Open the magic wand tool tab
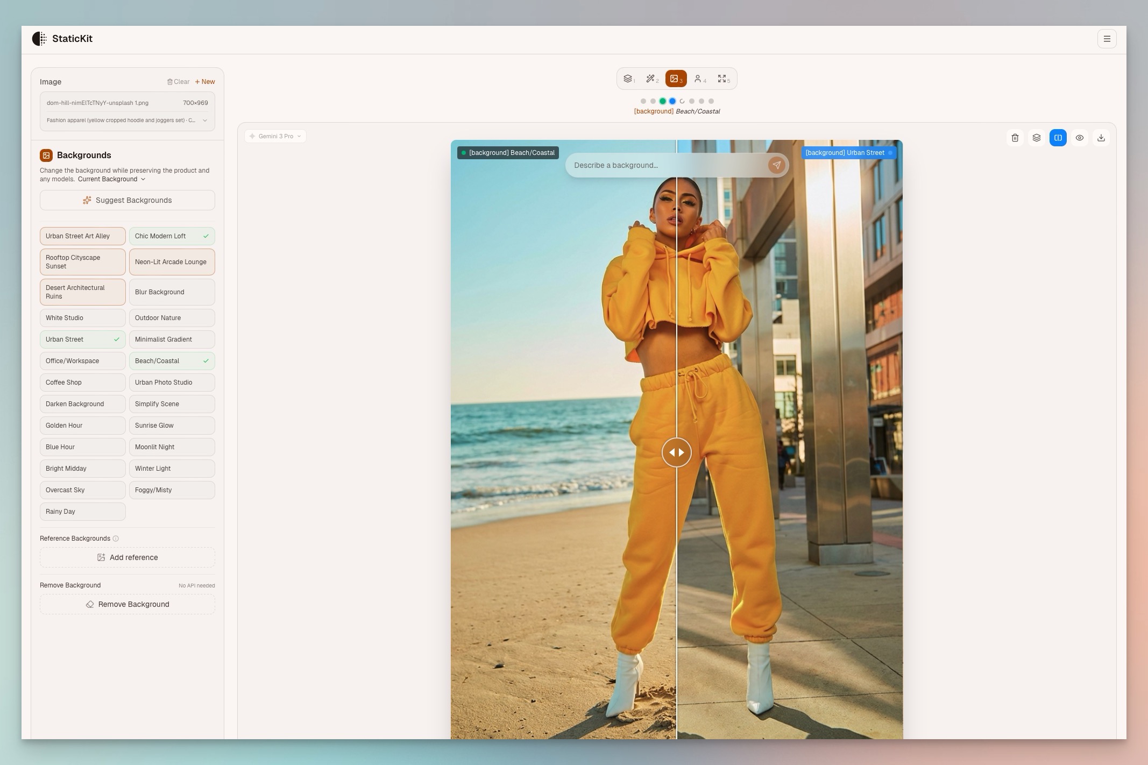Viewport: 1148px width, 765px height. coord(652,79)
